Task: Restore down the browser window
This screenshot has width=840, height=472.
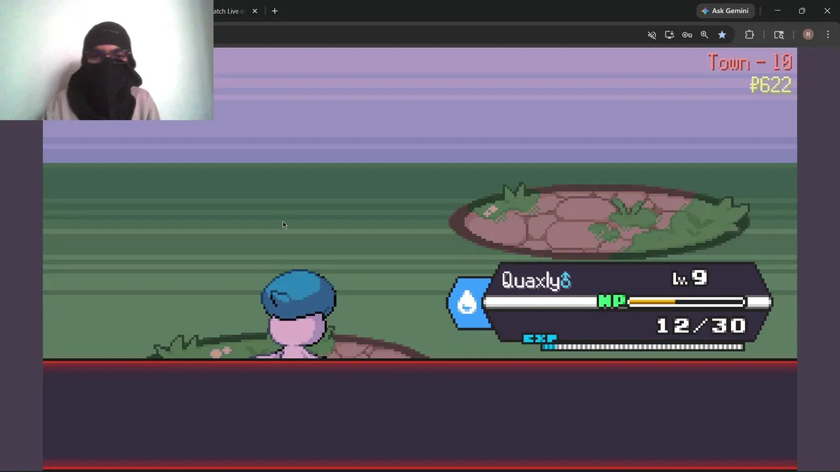Action: click(x=802, y=10)
